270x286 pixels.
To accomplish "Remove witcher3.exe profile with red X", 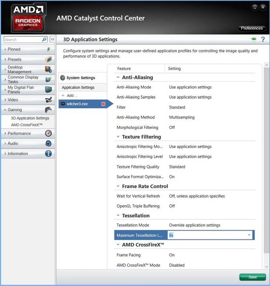I will (103, 104).
